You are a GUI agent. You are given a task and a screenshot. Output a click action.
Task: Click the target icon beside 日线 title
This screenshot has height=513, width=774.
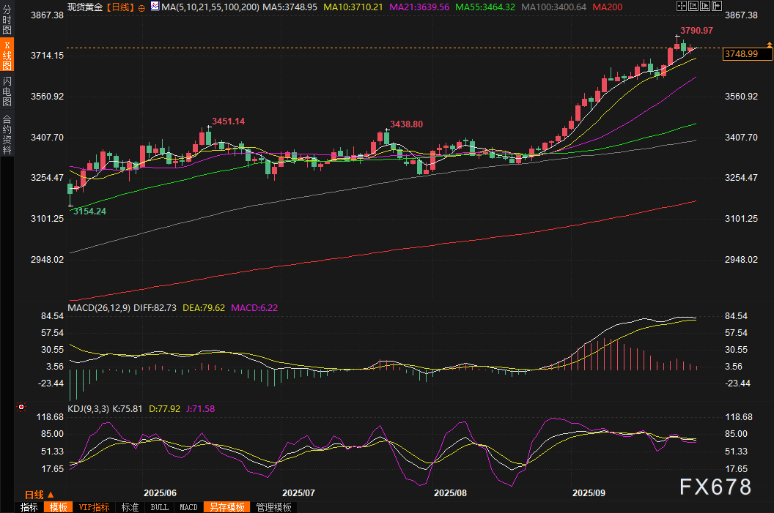[x=141, y=7]
